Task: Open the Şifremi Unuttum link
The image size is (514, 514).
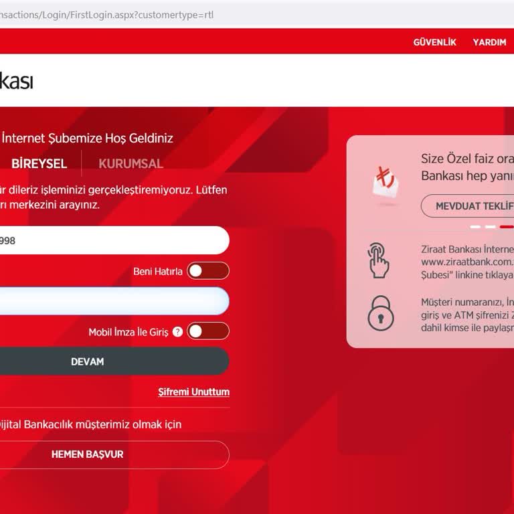Action: pos(193,392)
